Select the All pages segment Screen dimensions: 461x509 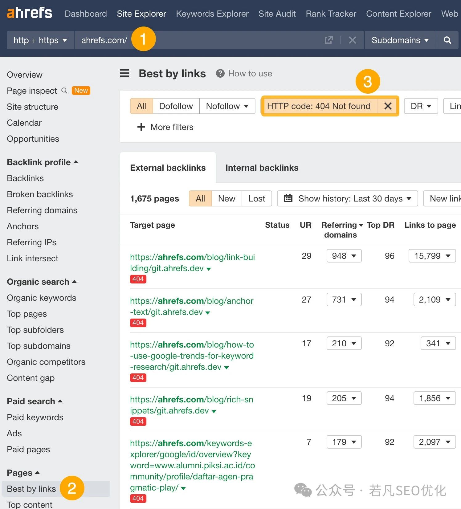click(200, 198)
